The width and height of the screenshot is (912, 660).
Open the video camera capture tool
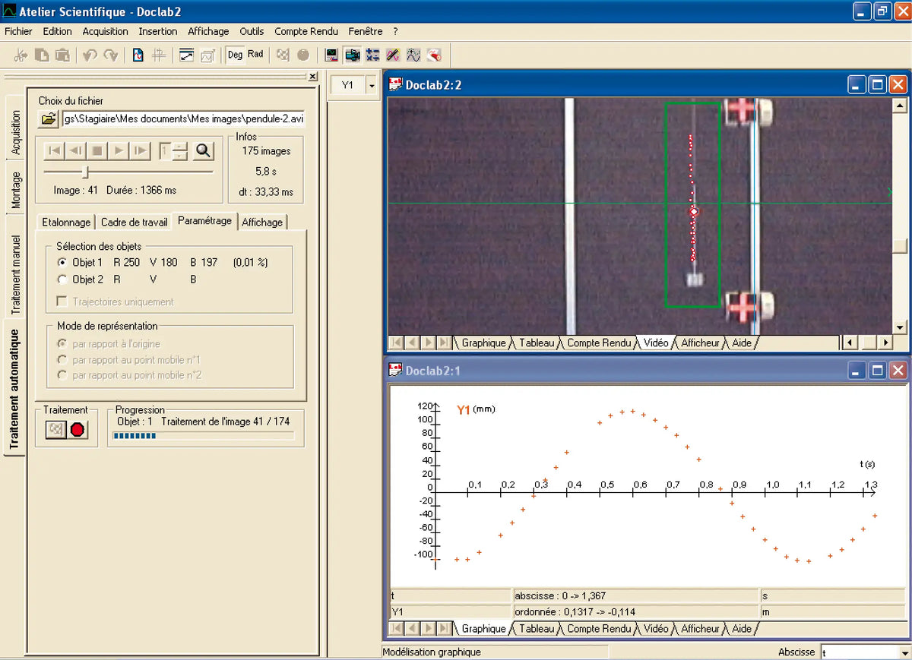(x=353, y=55)
